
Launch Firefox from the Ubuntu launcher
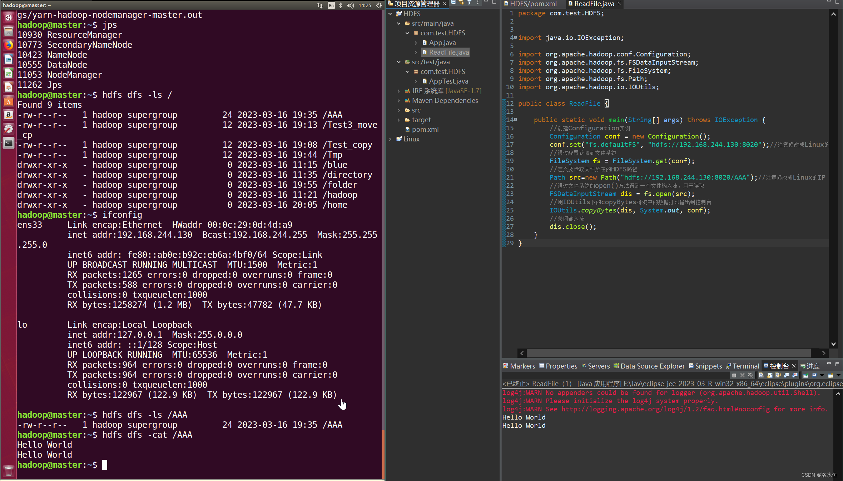(9, 45)
